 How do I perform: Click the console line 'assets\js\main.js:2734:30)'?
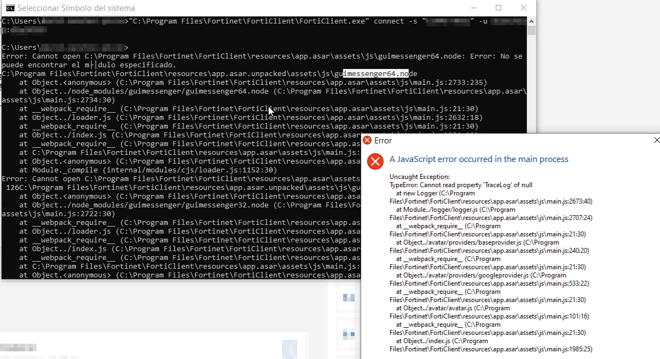click(59, 100)
